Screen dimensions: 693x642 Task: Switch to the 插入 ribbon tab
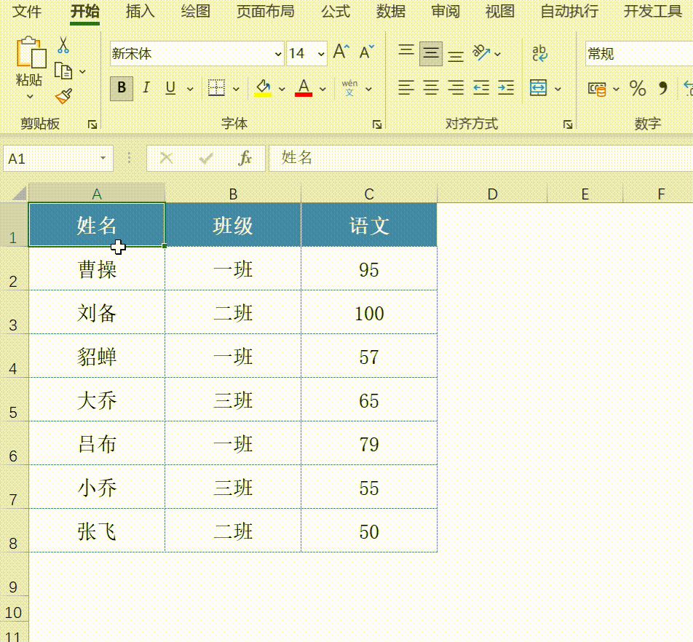point(138,12)
